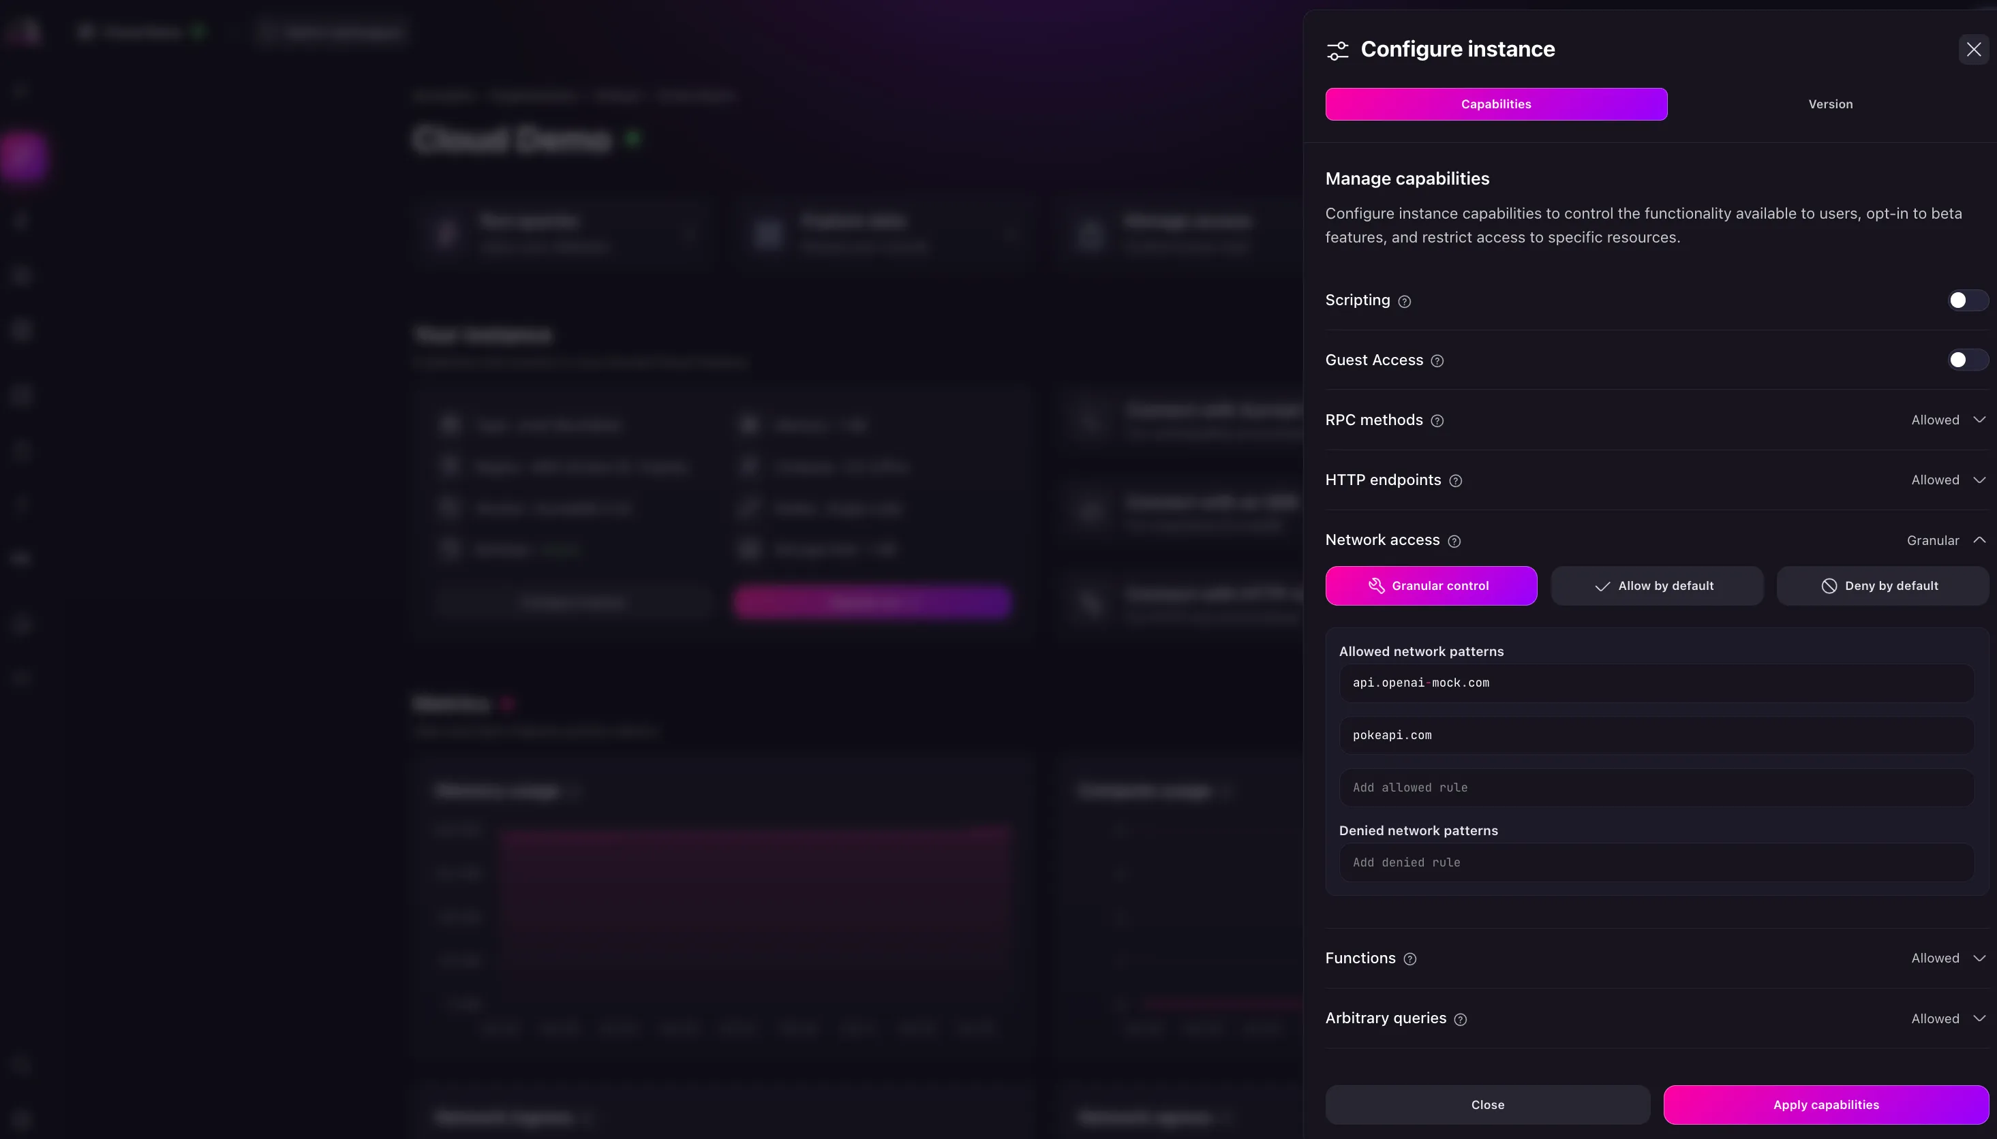Click the Functions help icon

1410,959
